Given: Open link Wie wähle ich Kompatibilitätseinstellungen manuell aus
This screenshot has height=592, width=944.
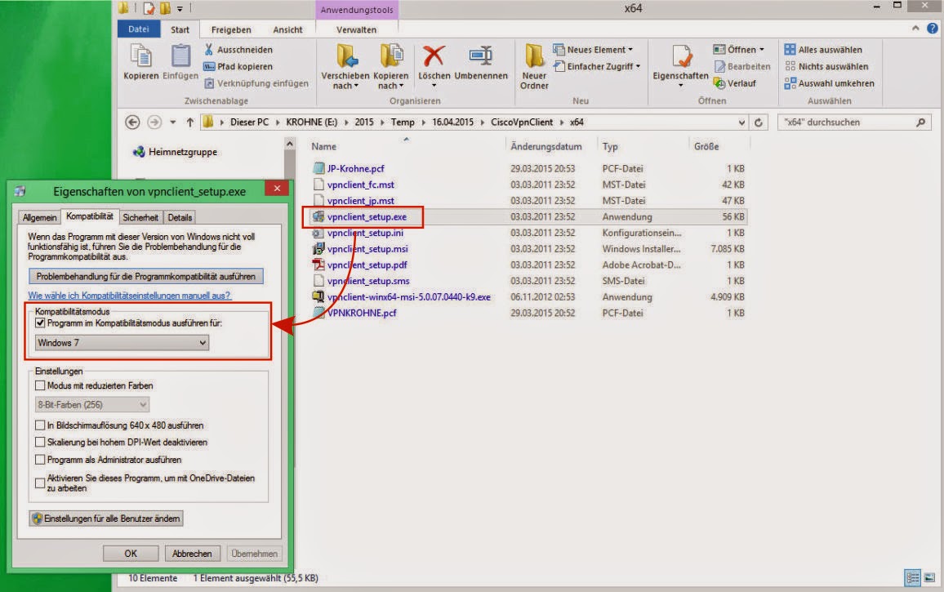Looking at the screenshot, I should (130, 296).
